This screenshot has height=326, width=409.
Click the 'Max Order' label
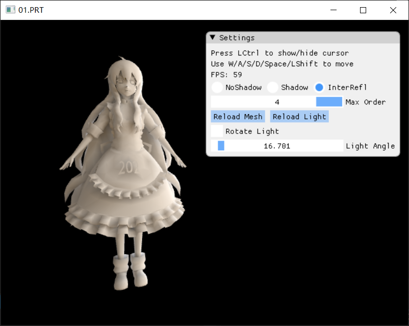point(366,102)
